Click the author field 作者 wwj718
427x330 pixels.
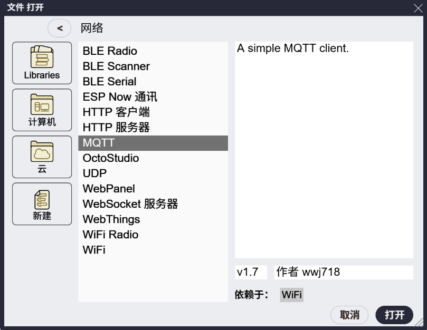pyautogui.click(x=344, y=272)
